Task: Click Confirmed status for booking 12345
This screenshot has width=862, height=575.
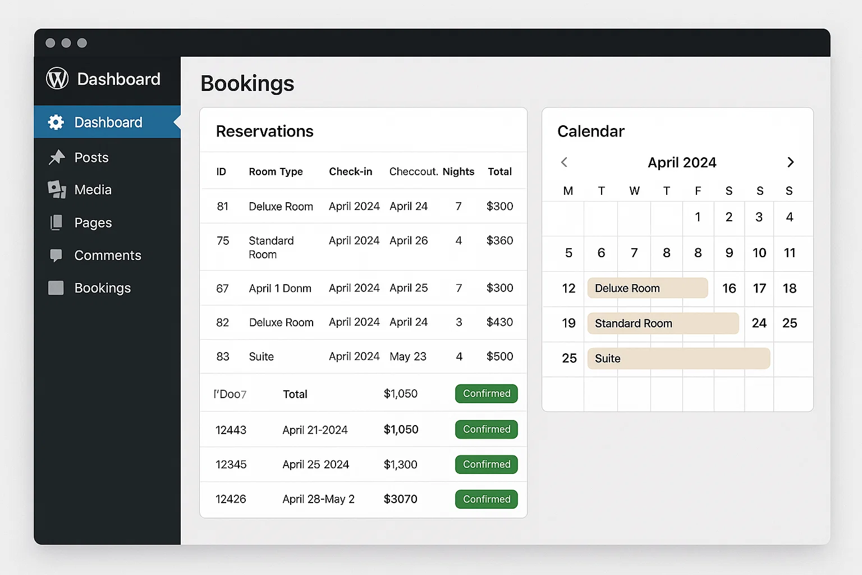Action: pyautogui.click(x=486, y=464)
